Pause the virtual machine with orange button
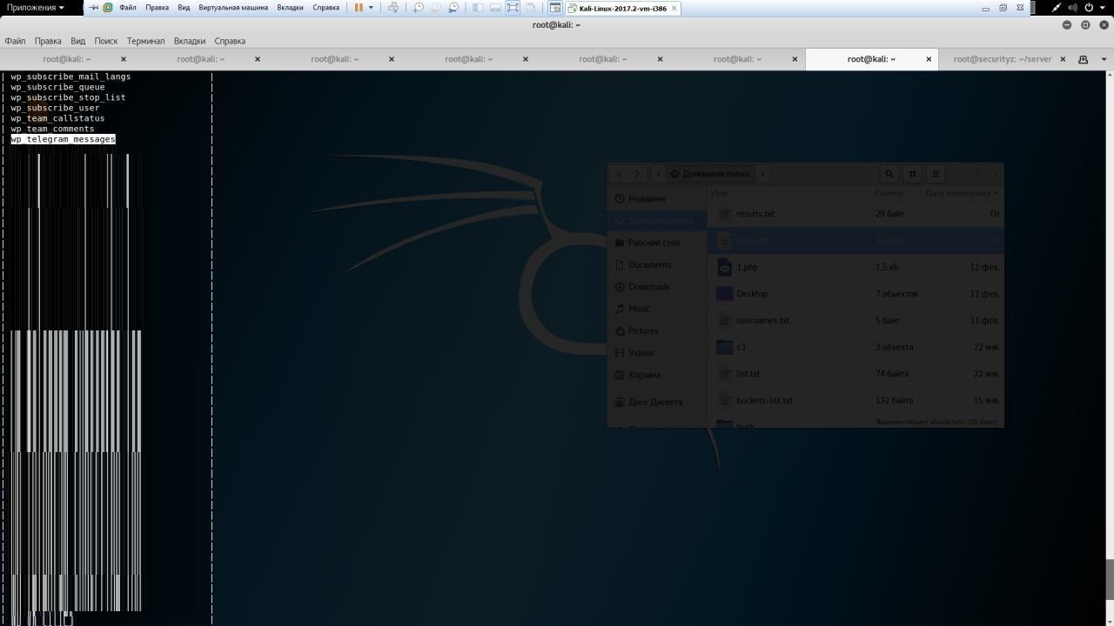 359,7
